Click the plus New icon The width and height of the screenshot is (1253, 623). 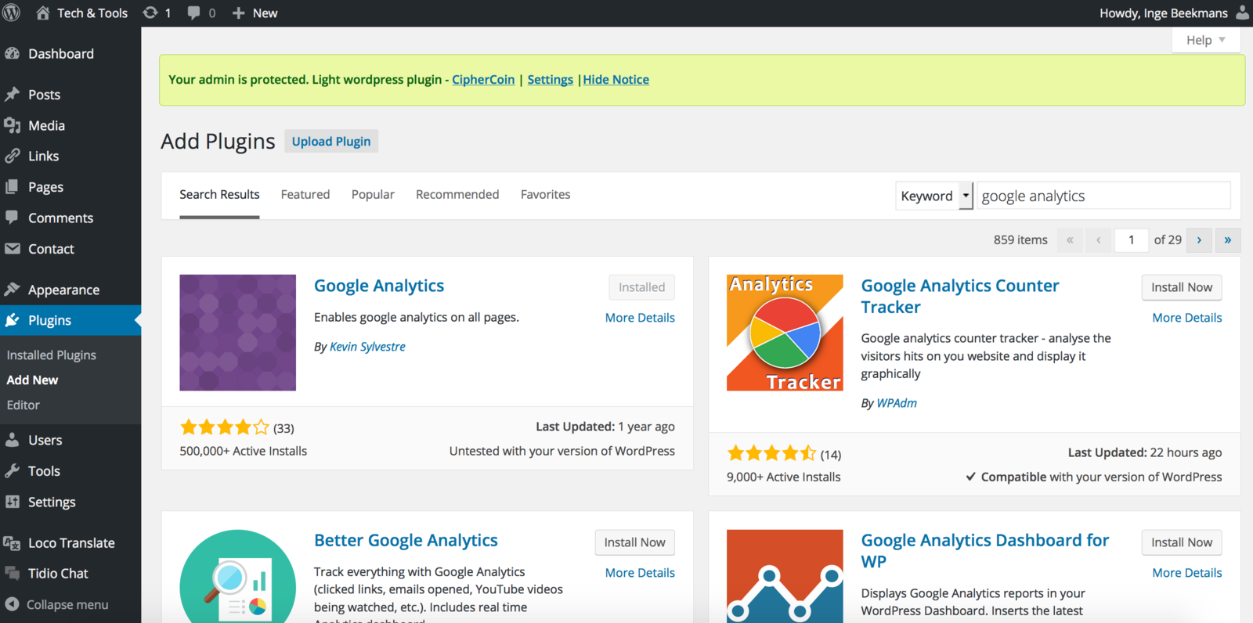click(239, 13)
